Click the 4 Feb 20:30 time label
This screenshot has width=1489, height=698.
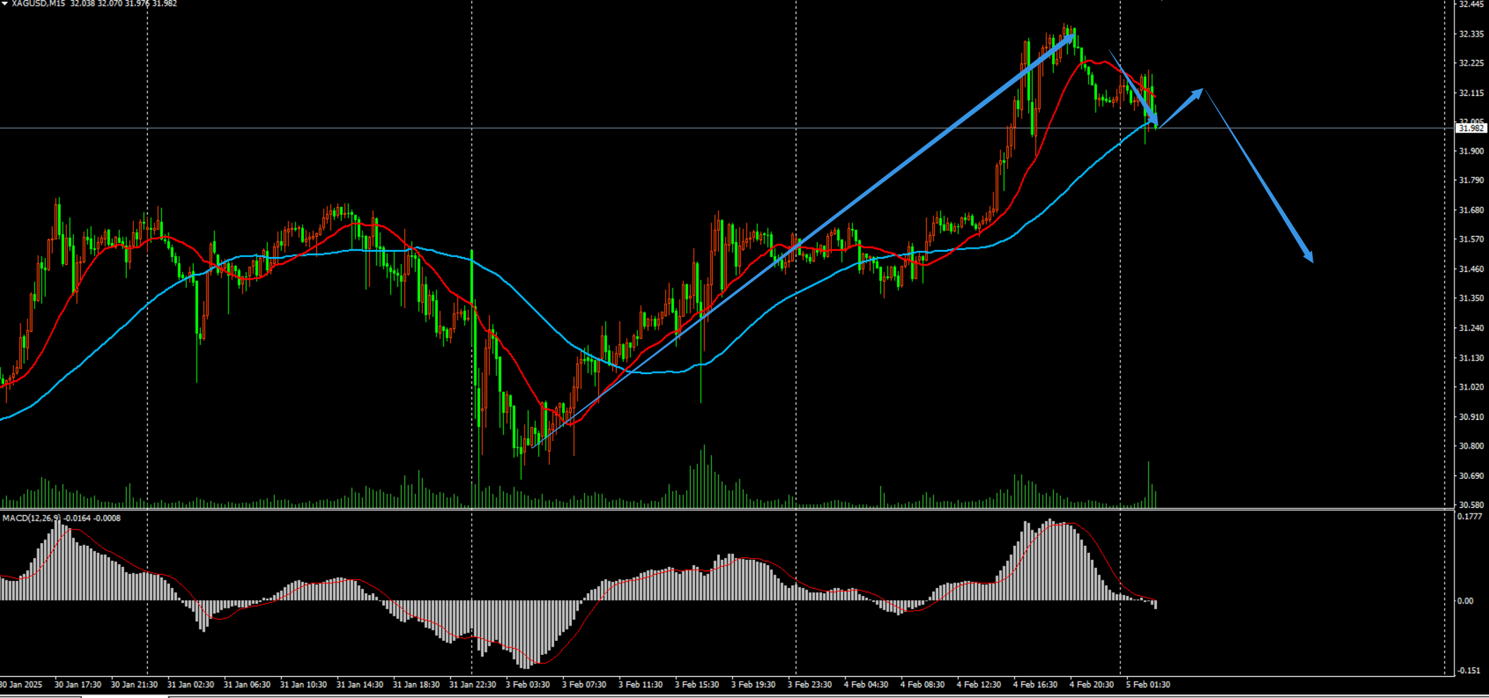tap(1091, 684)
